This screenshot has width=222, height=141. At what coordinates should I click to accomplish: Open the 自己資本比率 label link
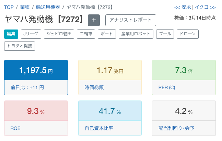[99, 128]
